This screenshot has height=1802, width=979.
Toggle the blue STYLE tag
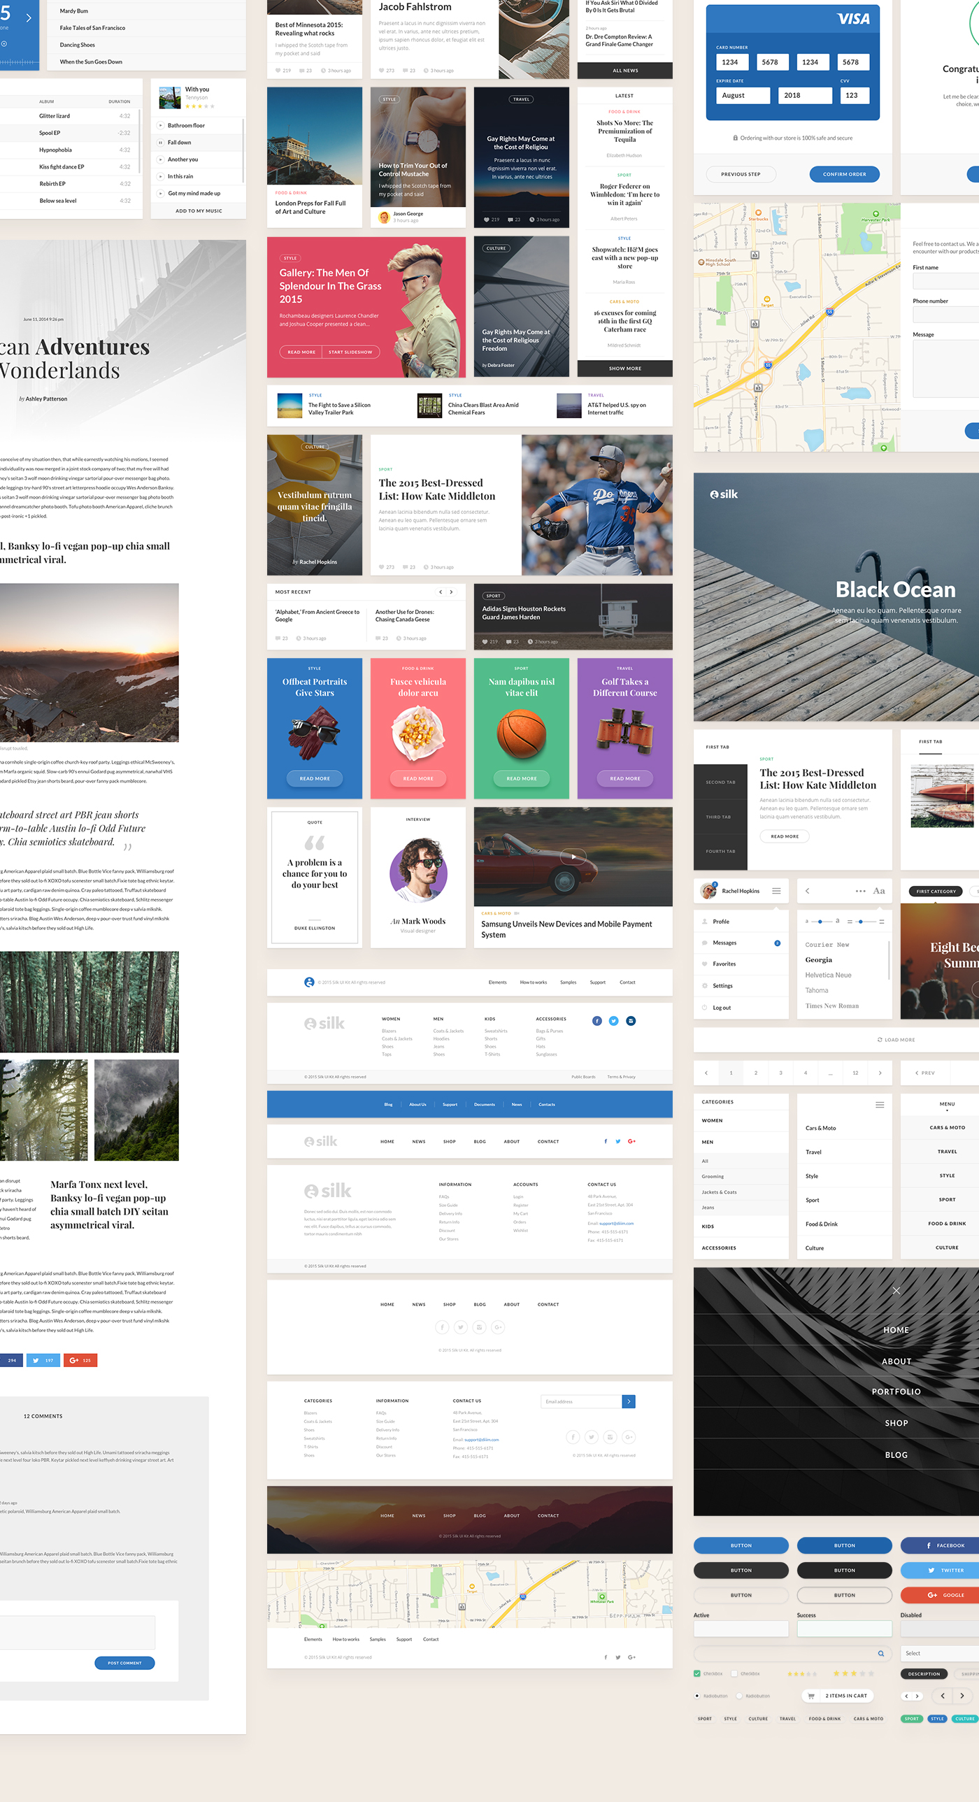pos(937,1718)
